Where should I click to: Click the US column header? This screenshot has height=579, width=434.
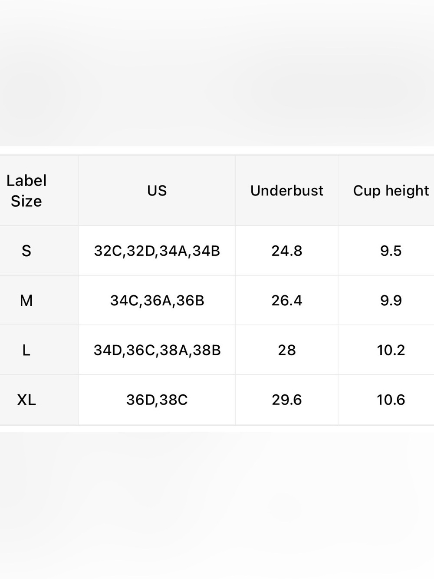pyautogui.click(x=157, y=191)
